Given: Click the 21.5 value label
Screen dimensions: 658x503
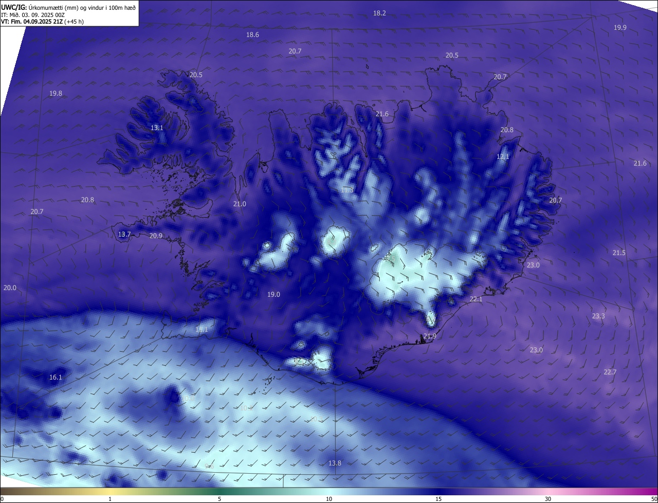Looking at the screenshot, I should point(619,253).
